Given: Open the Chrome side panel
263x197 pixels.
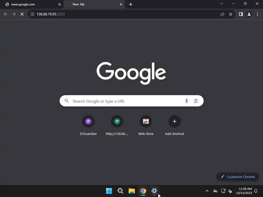Looking at the screenshot, I should (241, 14).
